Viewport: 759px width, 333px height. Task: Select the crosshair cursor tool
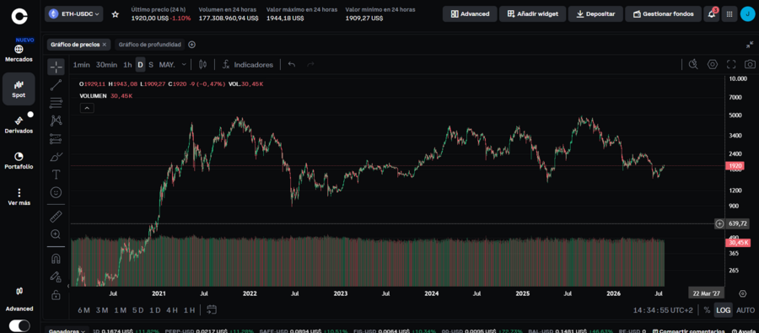point(56,67)
